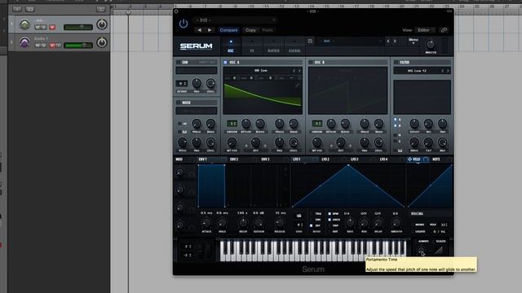The width and height of the screenshot is (522, 293).
Task: Click the MONO voicing button
Action: pos(419,225)
